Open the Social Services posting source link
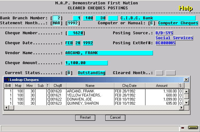 coord(174,38)
